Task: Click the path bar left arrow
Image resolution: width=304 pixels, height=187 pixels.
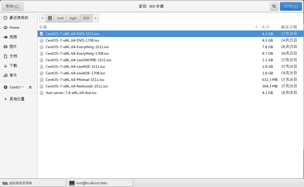Action: pyautogui.click(x=42, y=18)
